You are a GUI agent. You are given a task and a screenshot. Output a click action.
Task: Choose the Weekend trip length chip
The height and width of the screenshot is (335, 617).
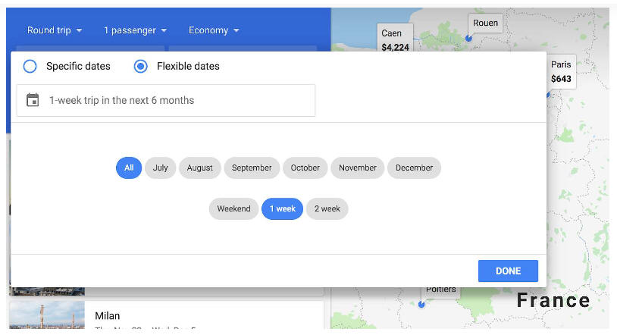click(233, 208)
